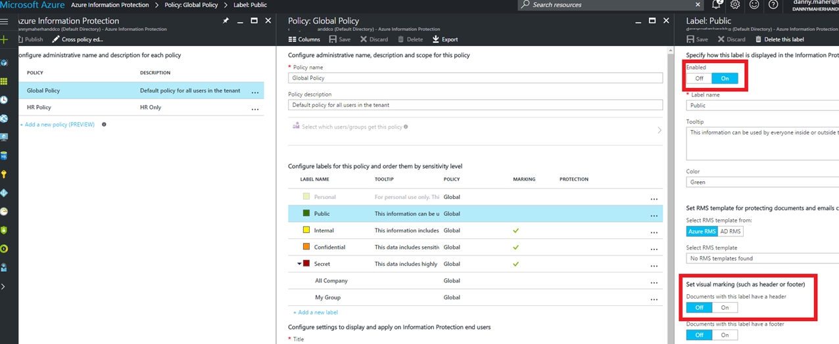Click Add a new policy (PREVIEW) link

click(x=59, y=124)
